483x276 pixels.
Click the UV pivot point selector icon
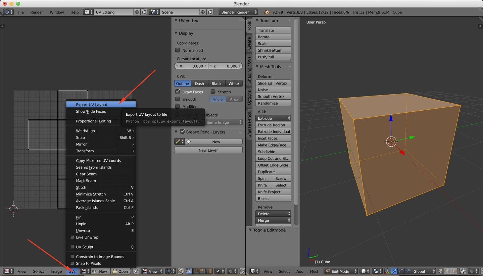[170, 271]
